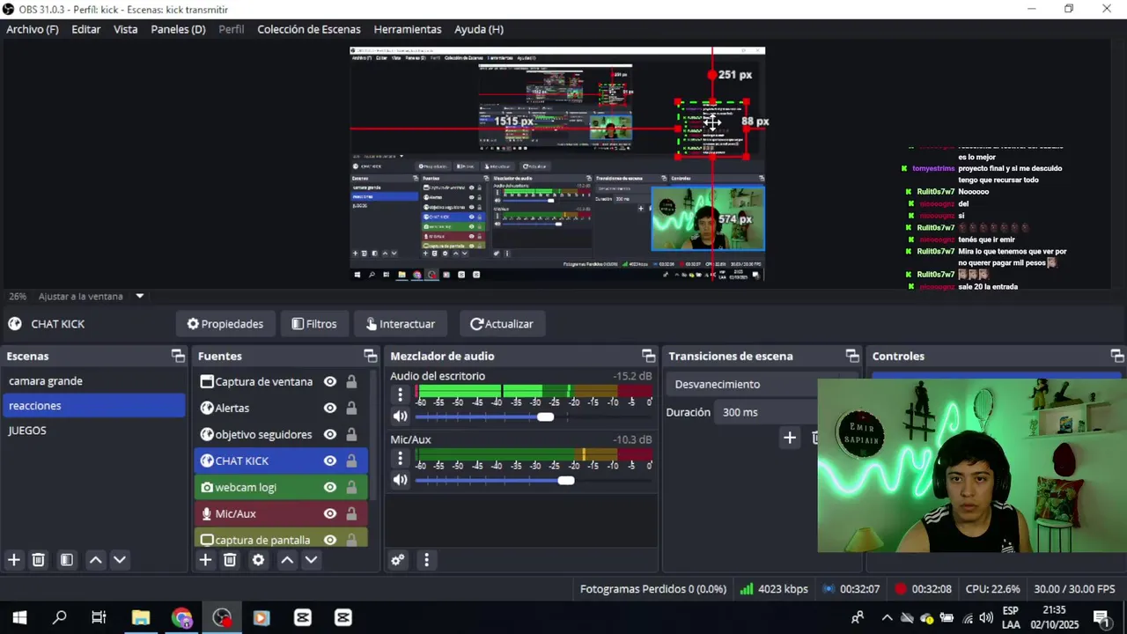Open Mic/Aux options three dots
The height and width of the screenshot is (634, 1127).
(x=401, y=458)
